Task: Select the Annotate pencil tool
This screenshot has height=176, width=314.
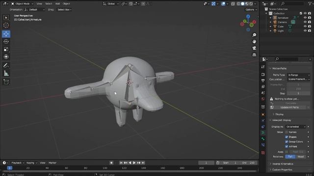Action: point(6,66)
